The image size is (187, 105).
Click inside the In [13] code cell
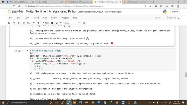(102, 60)
